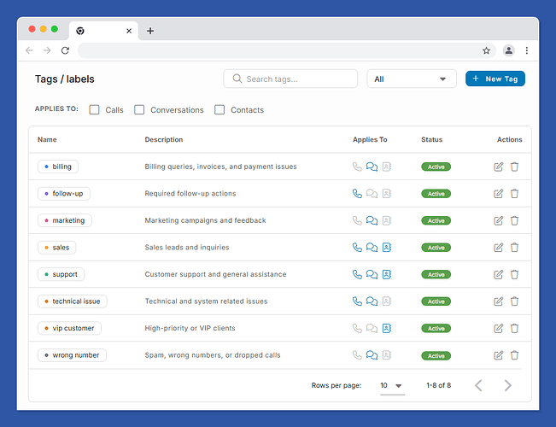Screen dimensions: 556x427
Task: Open a new browser tab
Action: (x=150, y=31)
